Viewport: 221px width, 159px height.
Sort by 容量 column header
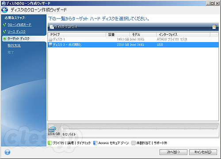[118, 35]
